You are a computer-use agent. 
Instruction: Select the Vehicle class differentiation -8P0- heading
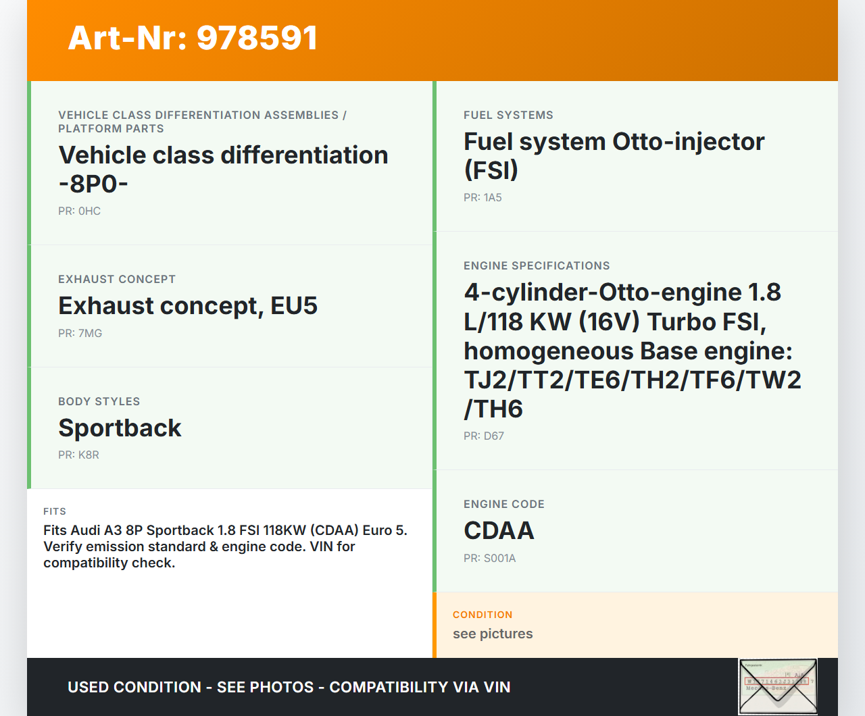223,169
